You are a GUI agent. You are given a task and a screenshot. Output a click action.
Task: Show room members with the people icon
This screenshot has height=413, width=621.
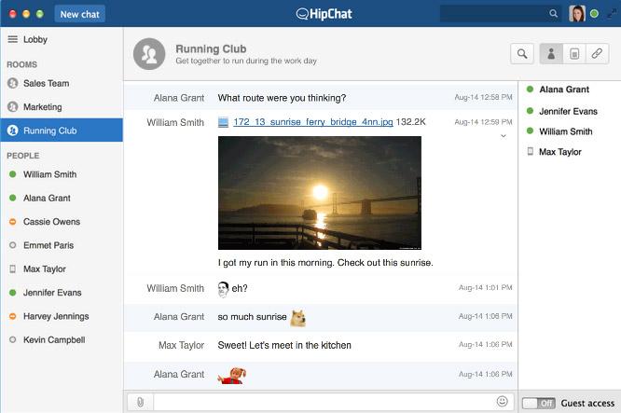(x=550, y=54)
